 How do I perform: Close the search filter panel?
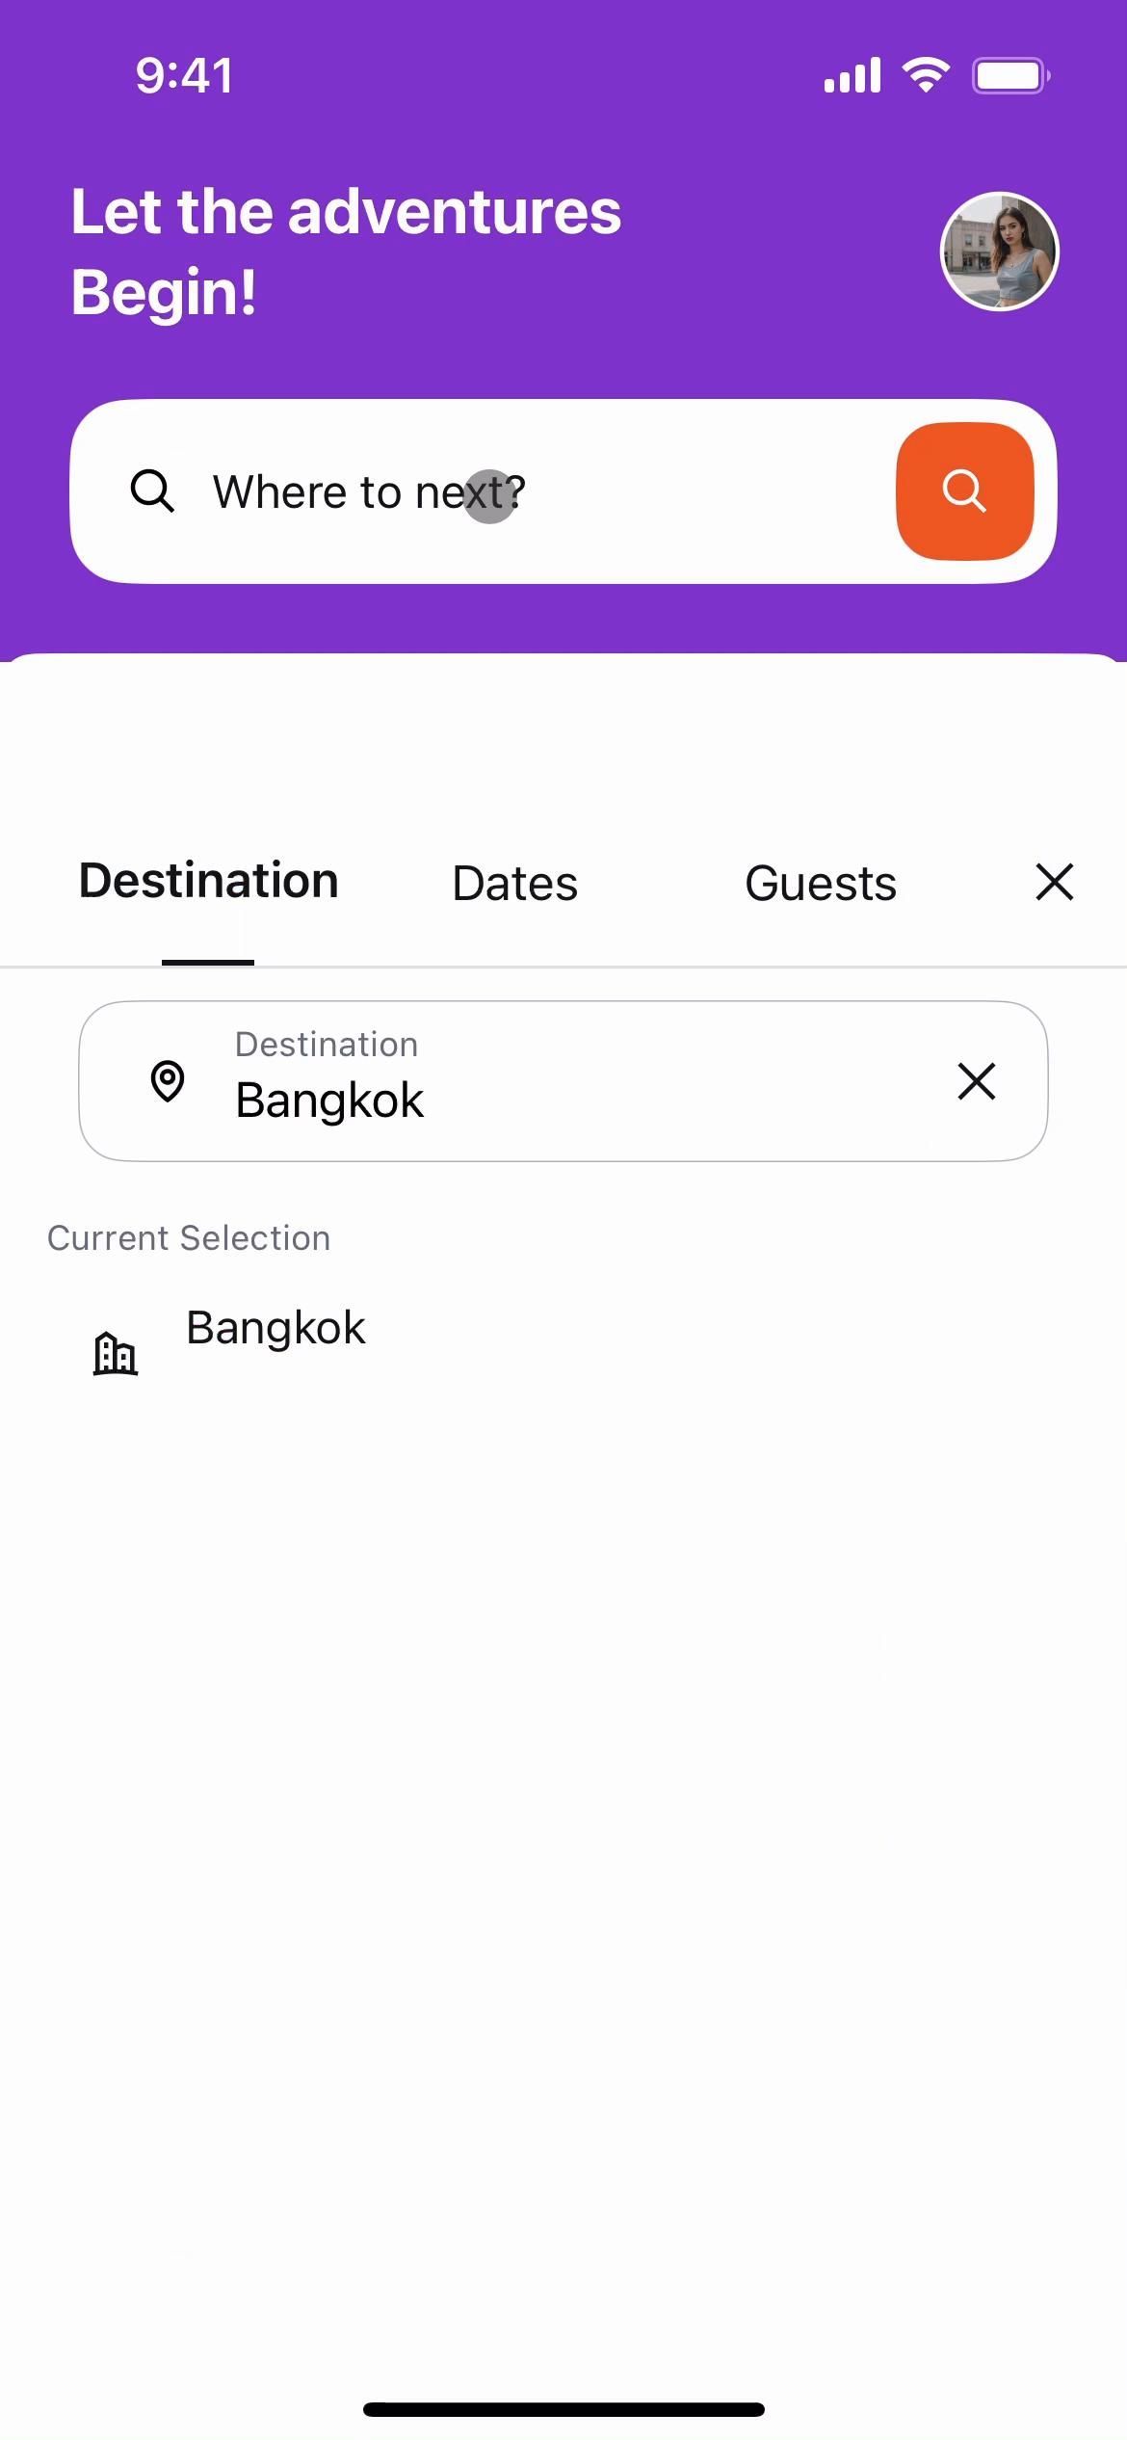[1054, 882]
